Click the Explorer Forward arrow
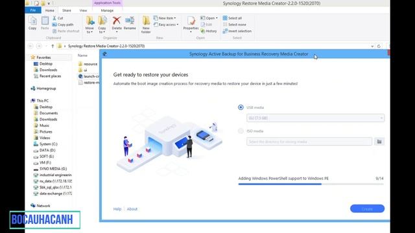415x233 pixels. coord(39,46)
